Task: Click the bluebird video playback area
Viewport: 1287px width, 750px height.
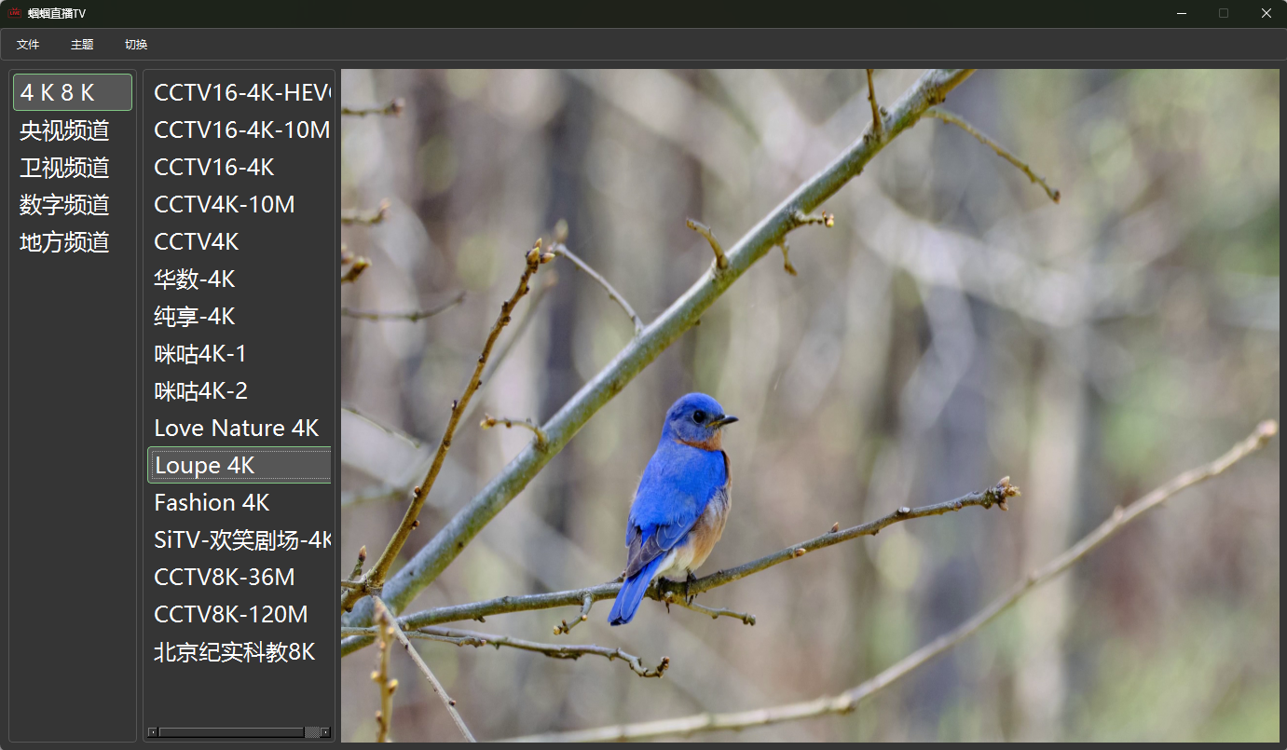Action: click(x=809, y=405)
